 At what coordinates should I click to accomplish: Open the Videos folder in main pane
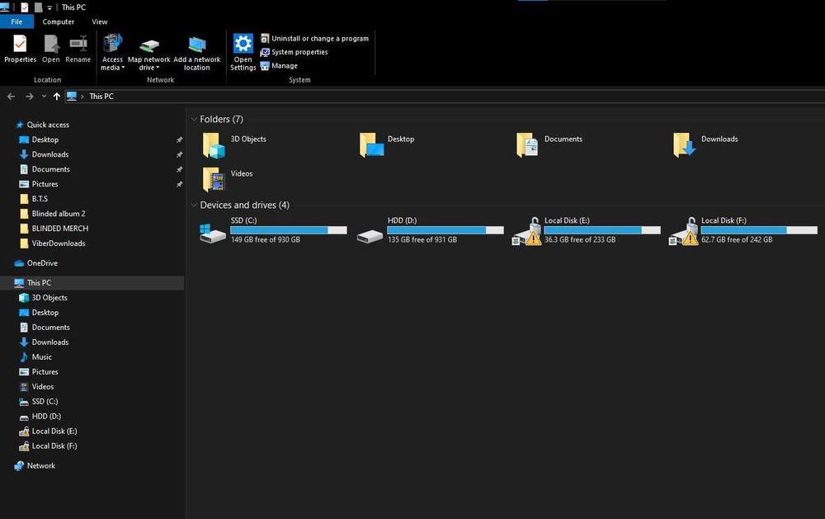[214, 180]
